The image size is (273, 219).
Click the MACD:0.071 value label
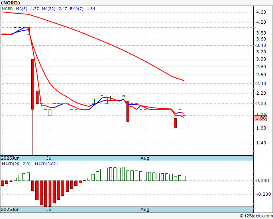pos(47,164)
